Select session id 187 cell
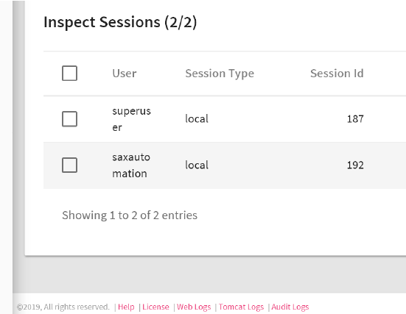 pos(355,119)
